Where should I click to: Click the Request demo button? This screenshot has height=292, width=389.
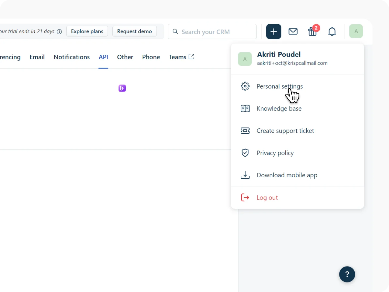click(135, 31)
